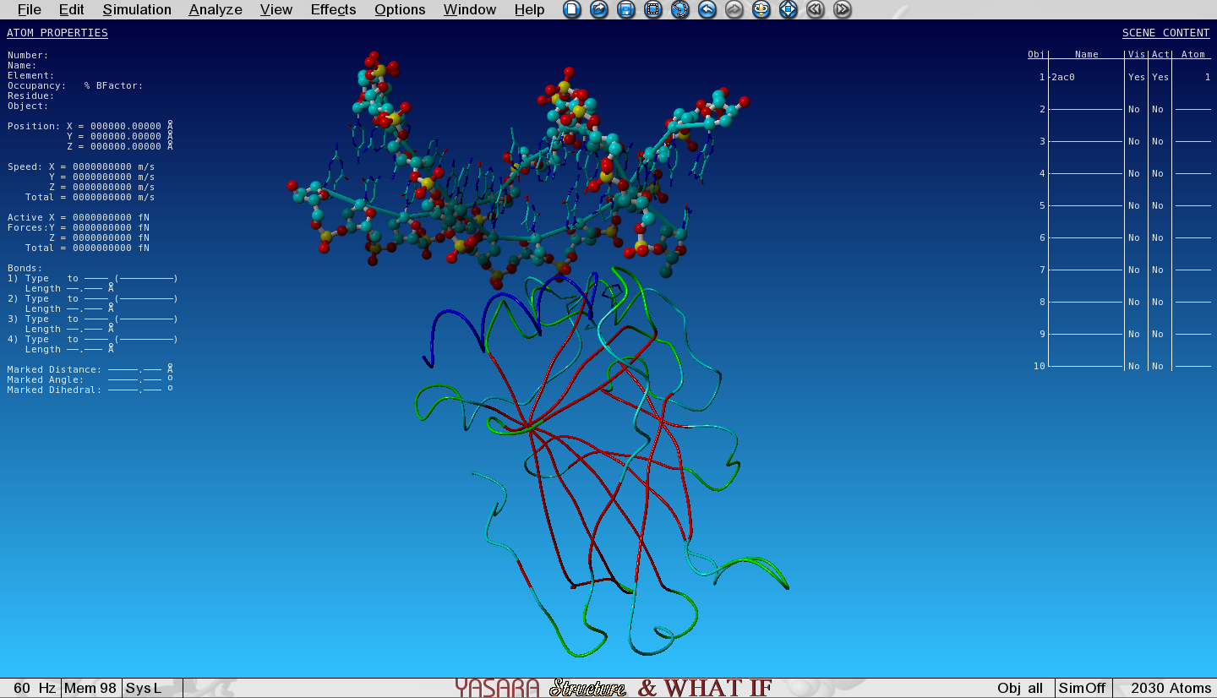This screenshot has width=1217, height=698.
Task: Click the Position X value field
Action: point(125,126)
